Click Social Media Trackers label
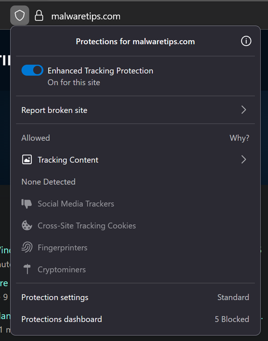Screen dimensions: 268x341 coord(76,204)
